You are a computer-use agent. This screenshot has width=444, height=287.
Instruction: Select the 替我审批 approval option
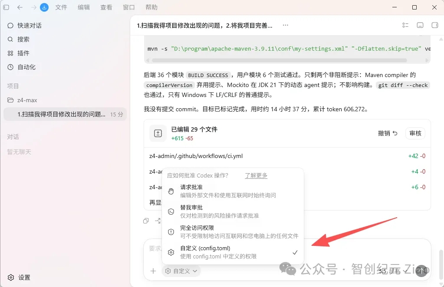click(233, 211)
